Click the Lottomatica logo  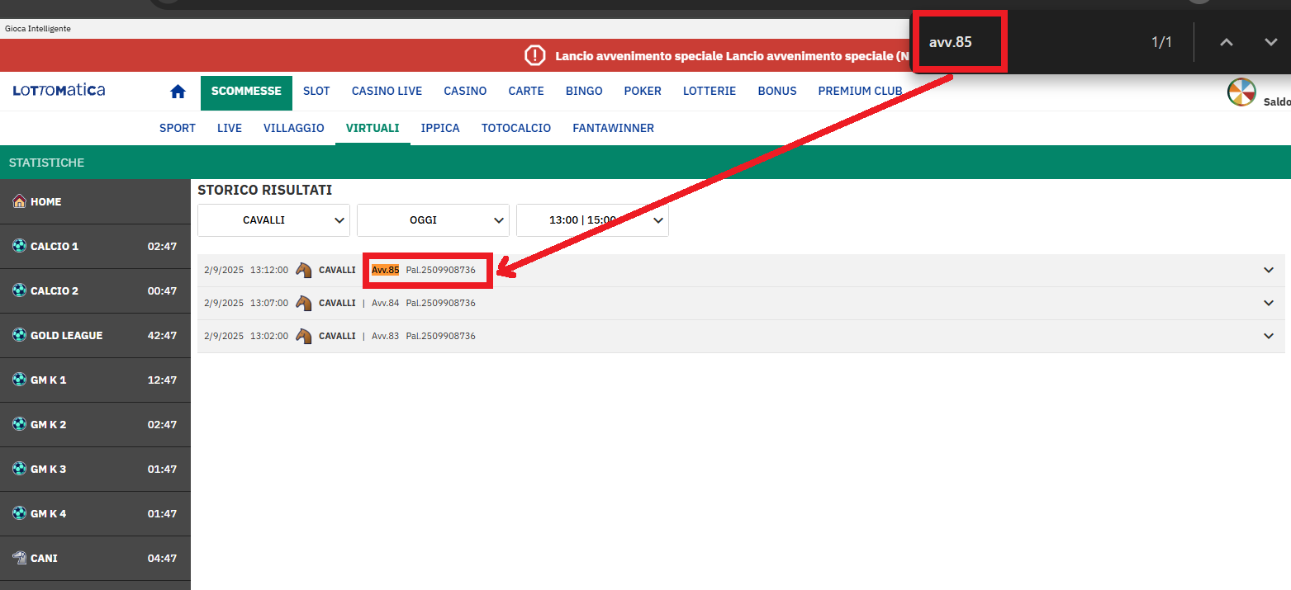coord(59,91)
